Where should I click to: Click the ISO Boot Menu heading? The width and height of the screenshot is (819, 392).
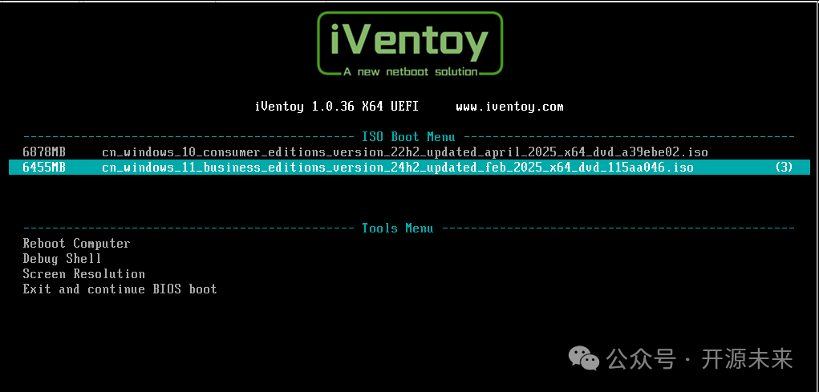408,137
